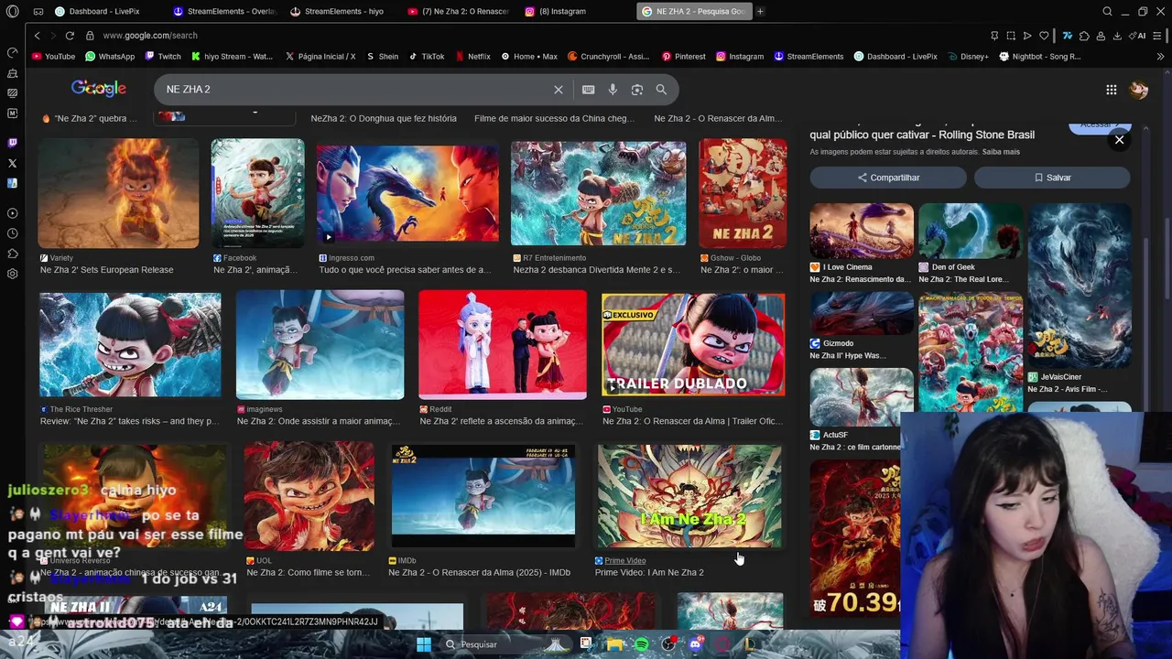Open Twitch panel in Opera sidebar
The width and height of the screenshot is (1172, 659).
[x=12, y=143]
